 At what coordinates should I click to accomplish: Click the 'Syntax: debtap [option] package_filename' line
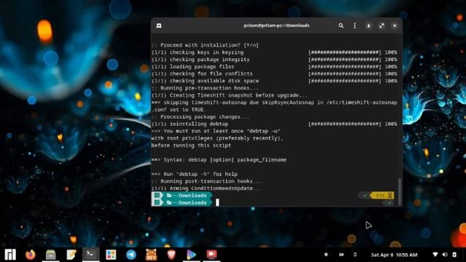(x=219, y=159)
